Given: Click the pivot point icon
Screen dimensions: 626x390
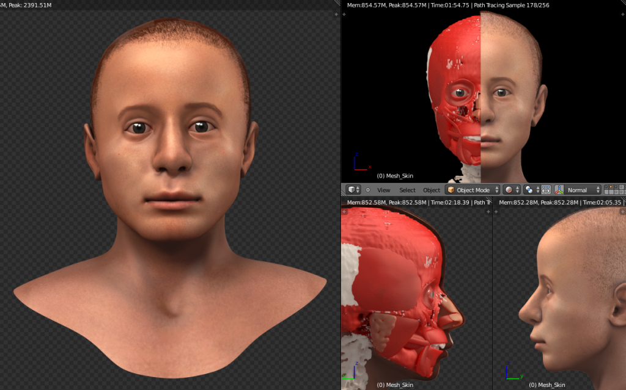Looking at the screenshot, I should tap(529, 190).
